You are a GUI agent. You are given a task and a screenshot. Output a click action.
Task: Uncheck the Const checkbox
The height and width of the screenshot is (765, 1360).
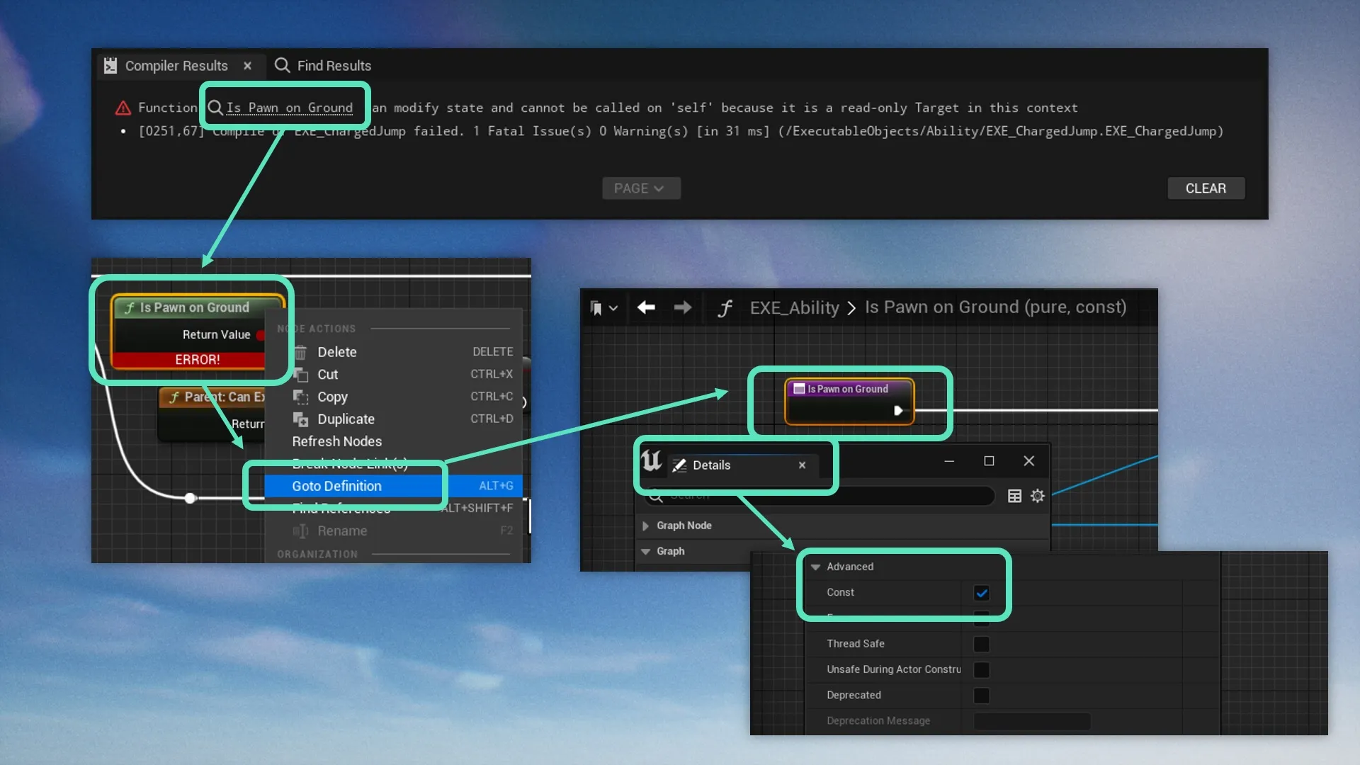[x=981, y=593]
